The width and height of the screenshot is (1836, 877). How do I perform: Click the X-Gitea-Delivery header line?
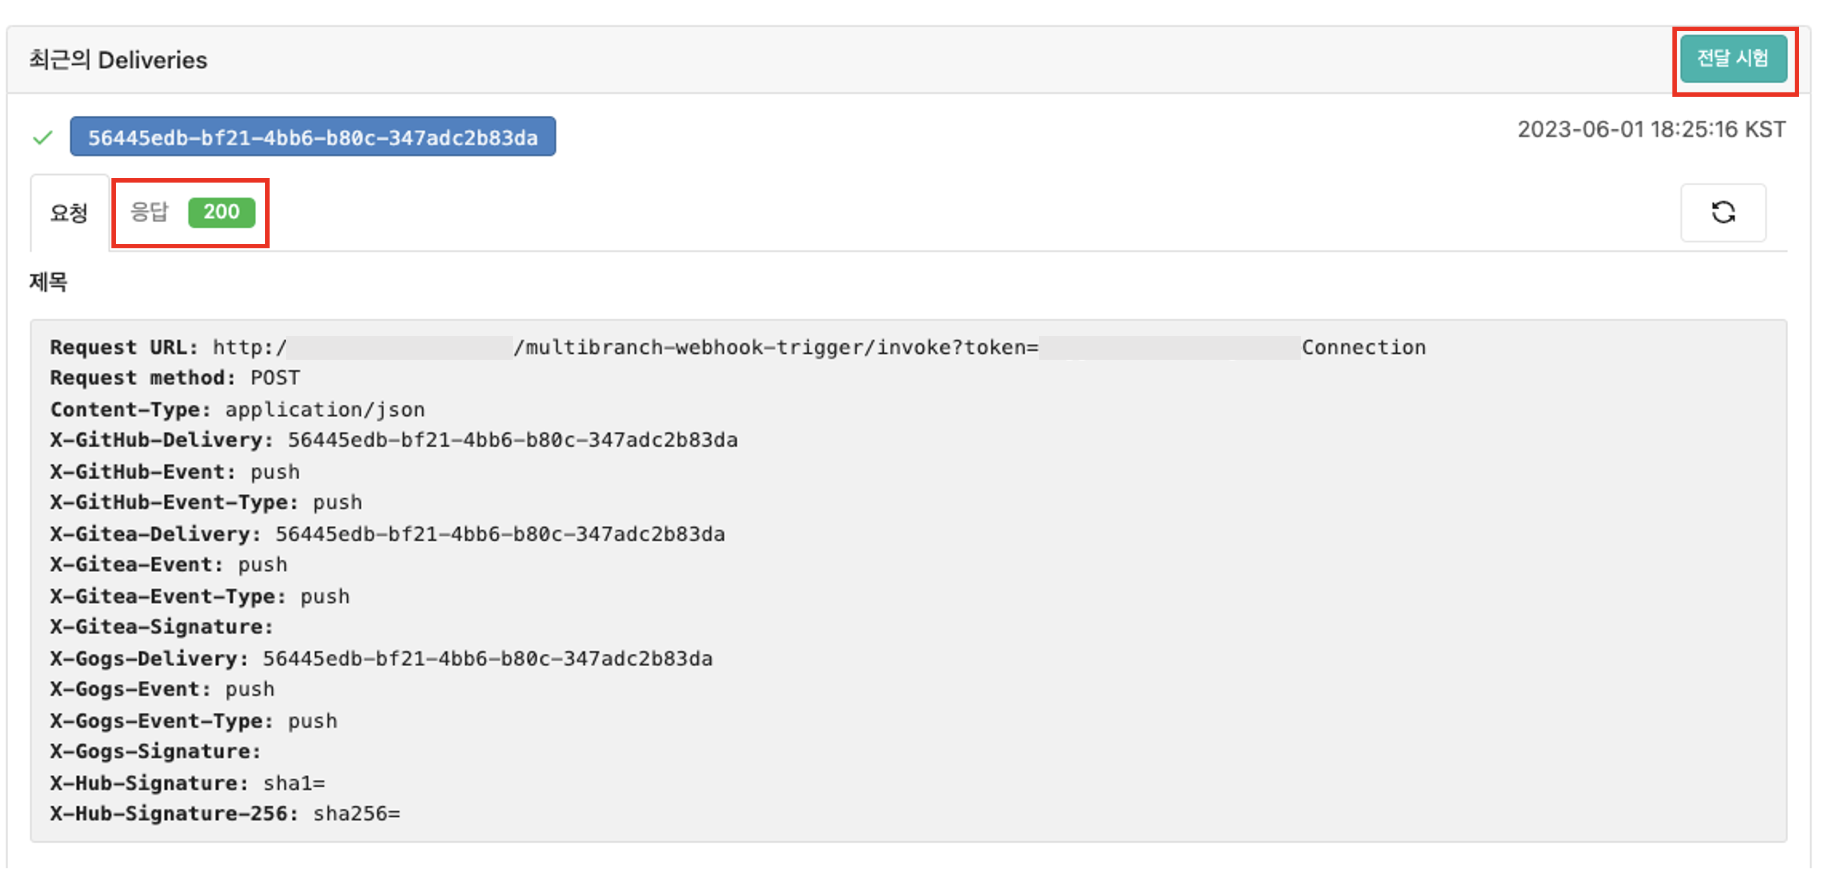(387, 534)
